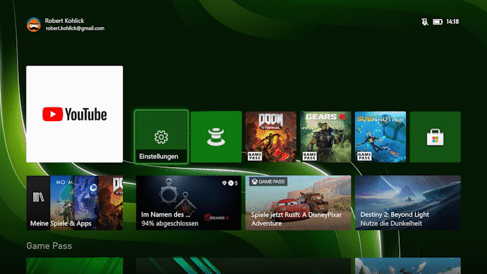Click Robert Kohlick profile avatar

(x=34, y=24)
